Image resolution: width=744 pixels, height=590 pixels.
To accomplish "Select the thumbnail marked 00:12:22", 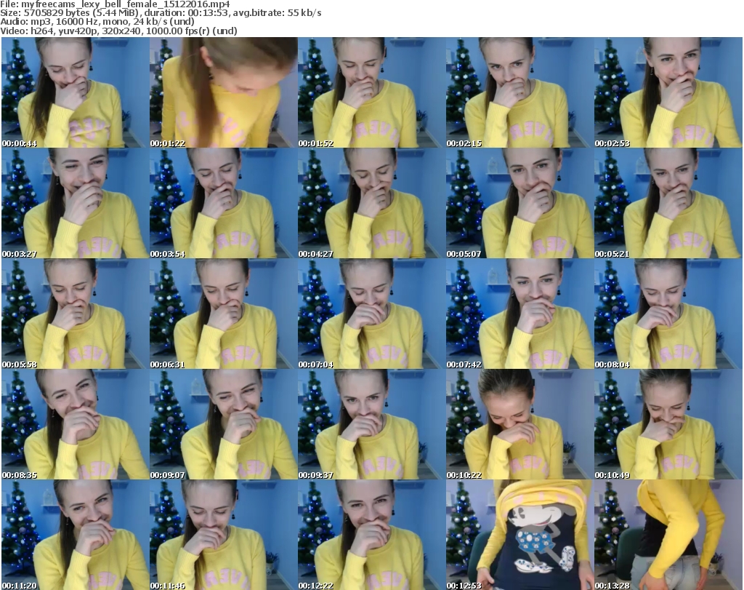I will tap(371, 535).
